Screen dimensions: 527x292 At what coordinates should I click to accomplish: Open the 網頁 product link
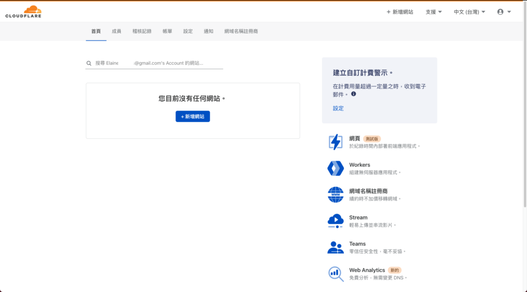[x=355, y=139]
